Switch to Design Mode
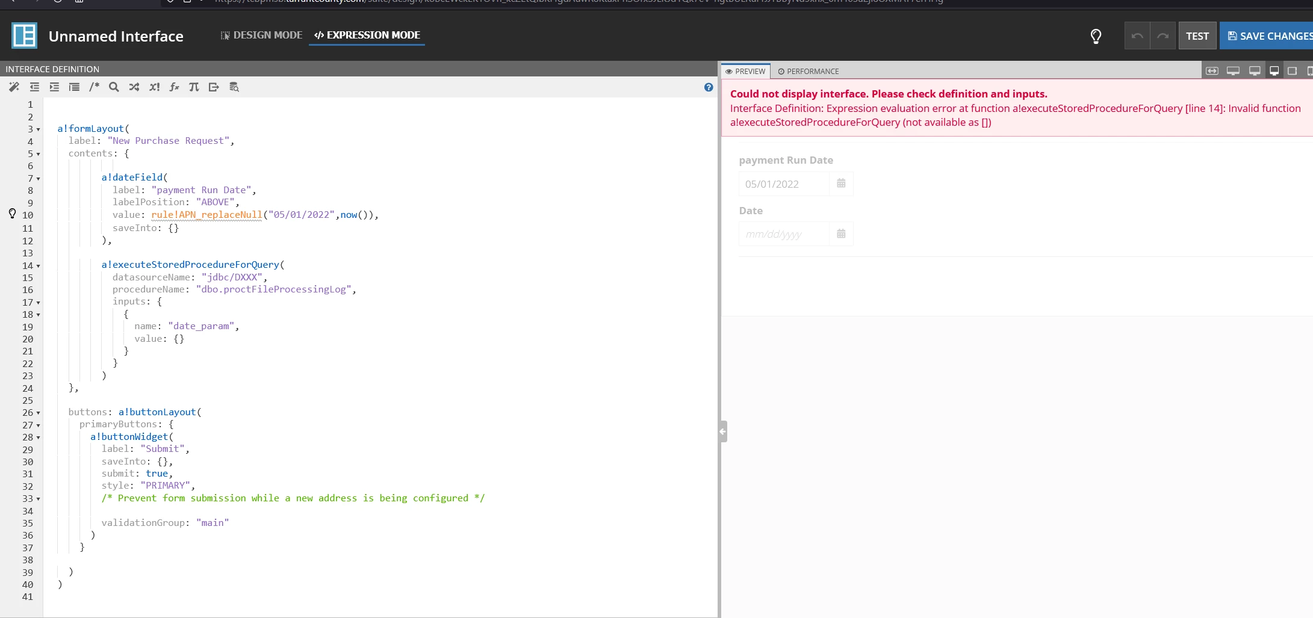Viewport: 1313px width, 618px height. tap(261, 35)
